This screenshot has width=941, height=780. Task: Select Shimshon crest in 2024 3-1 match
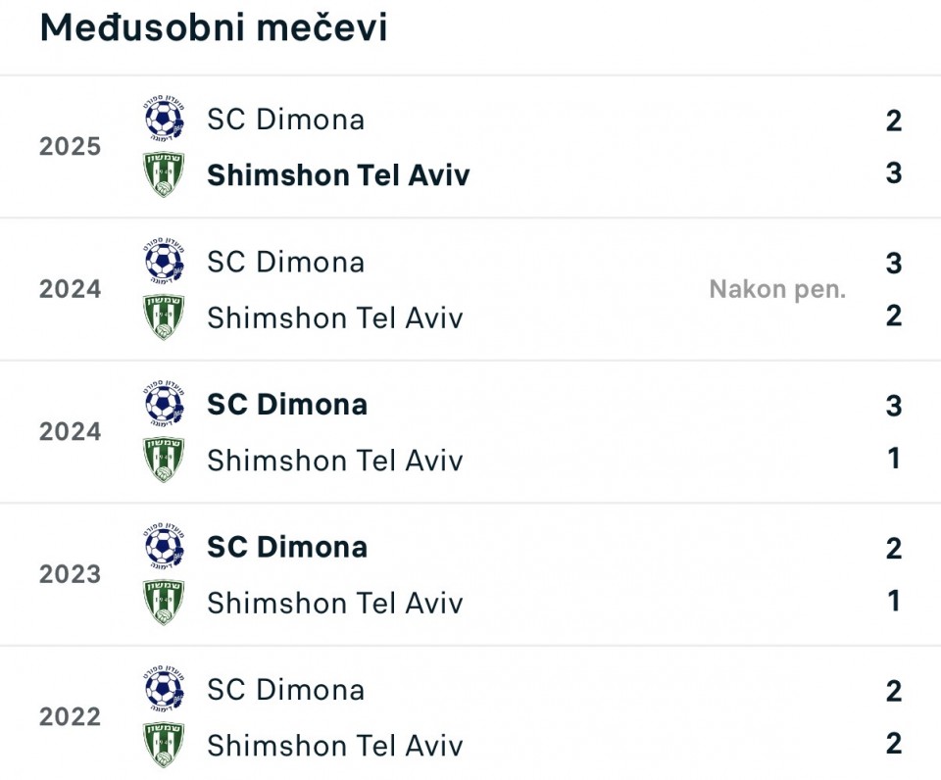164,460
